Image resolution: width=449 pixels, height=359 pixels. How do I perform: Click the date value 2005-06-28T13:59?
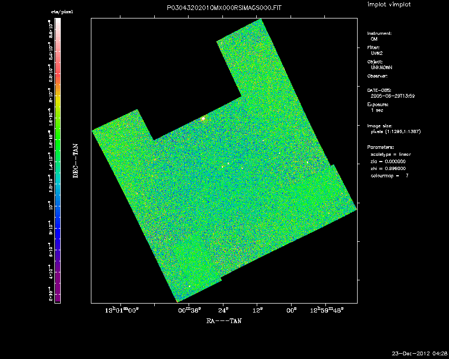click(x=392, y=96)
